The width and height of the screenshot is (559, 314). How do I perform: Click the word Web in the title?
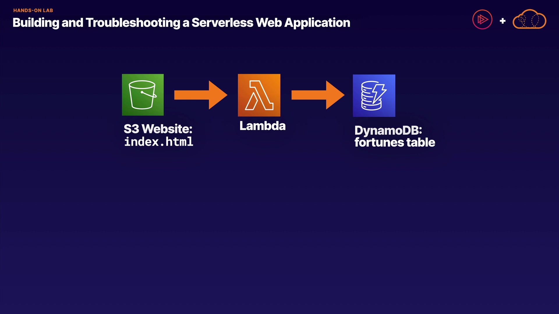point(268,23)
